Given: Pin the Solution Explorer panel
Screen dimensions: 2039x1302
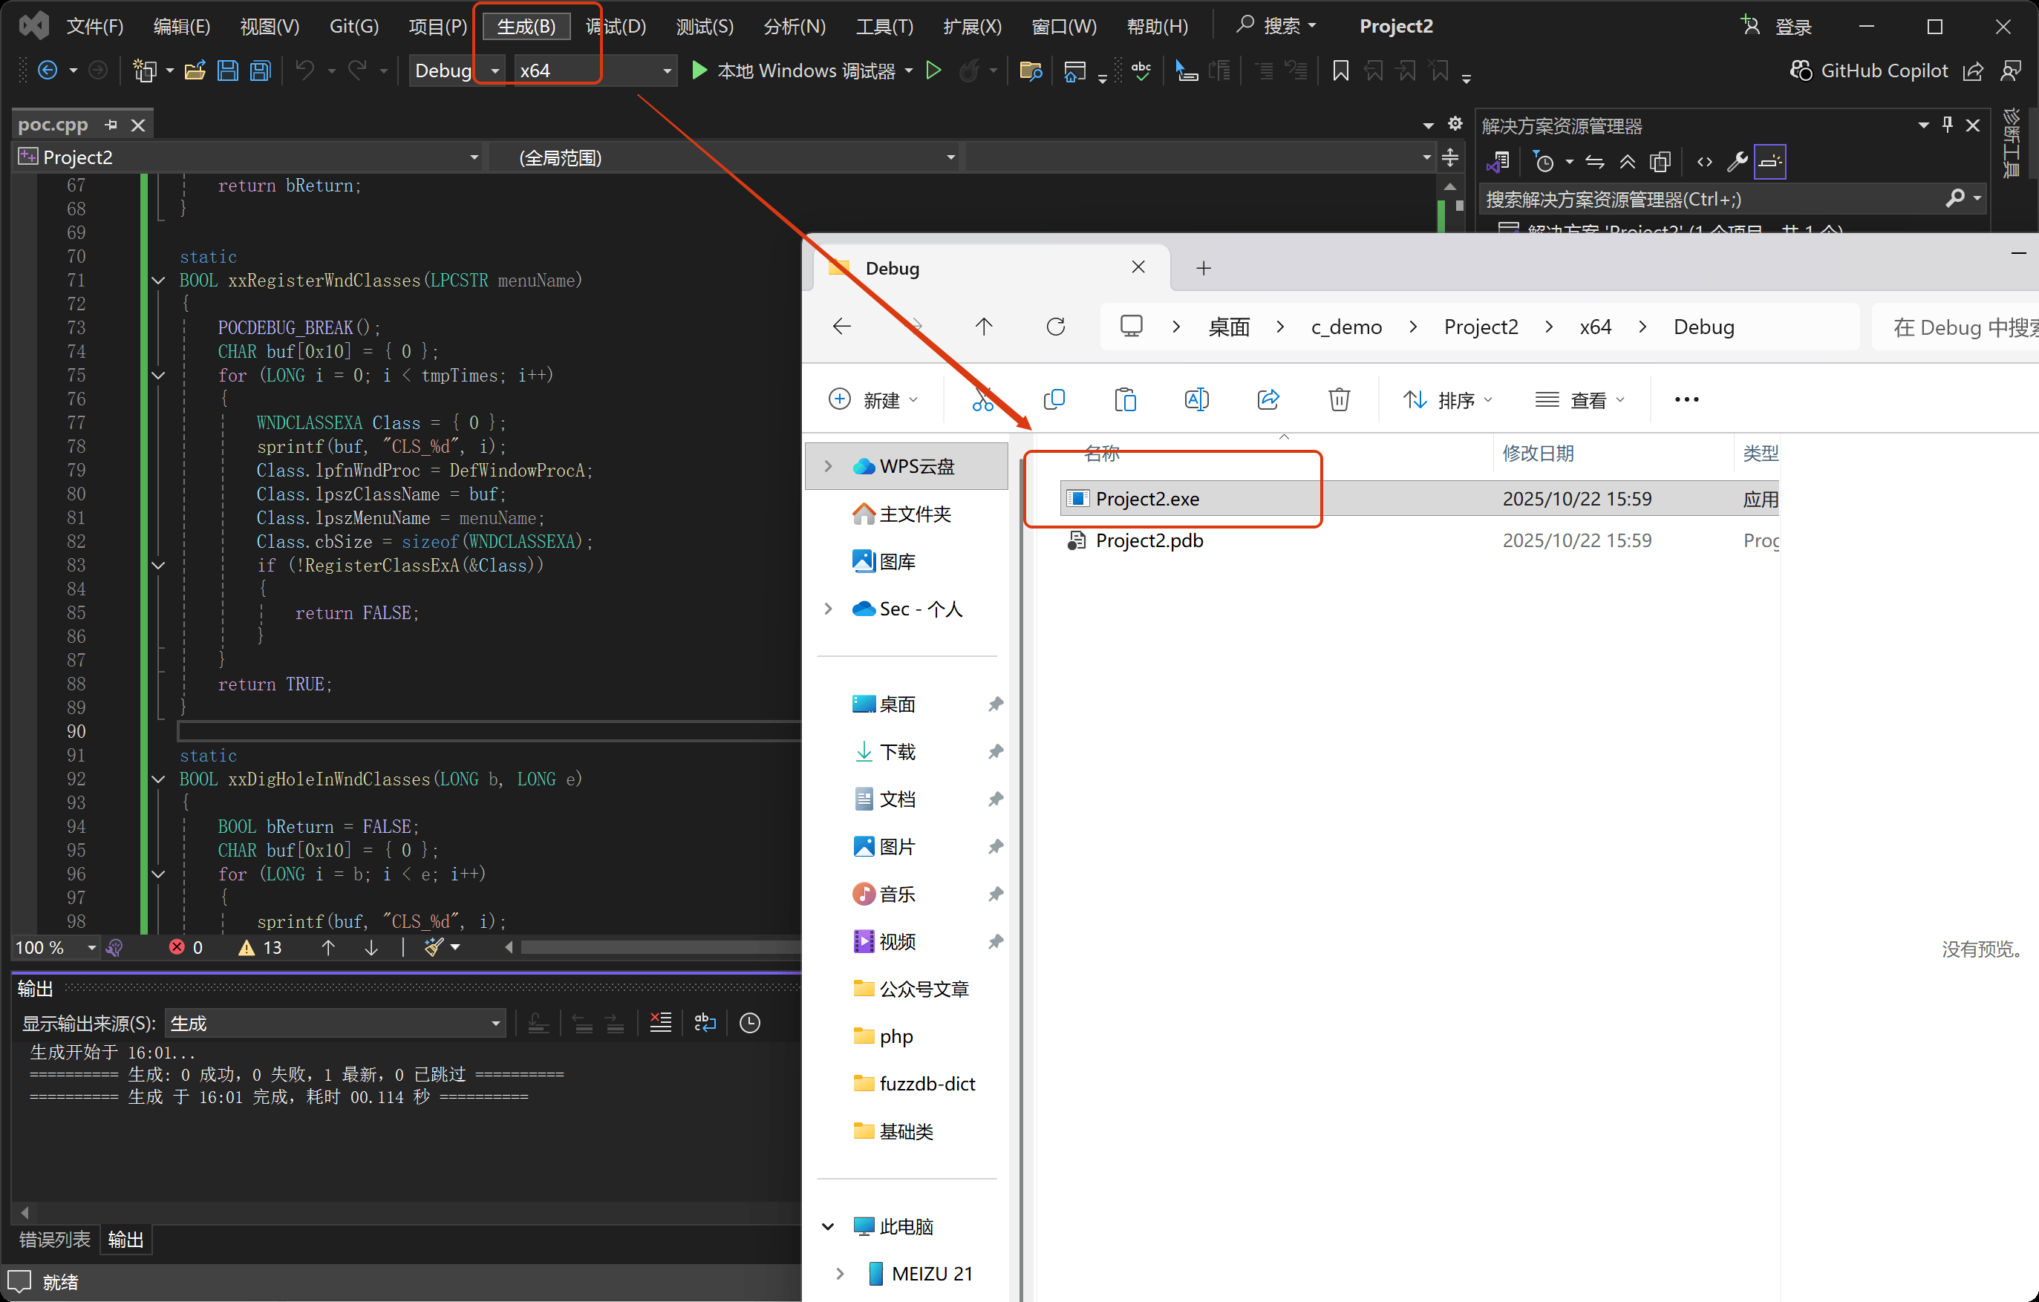Looking at the screenshot, I should coord(1947,125).
